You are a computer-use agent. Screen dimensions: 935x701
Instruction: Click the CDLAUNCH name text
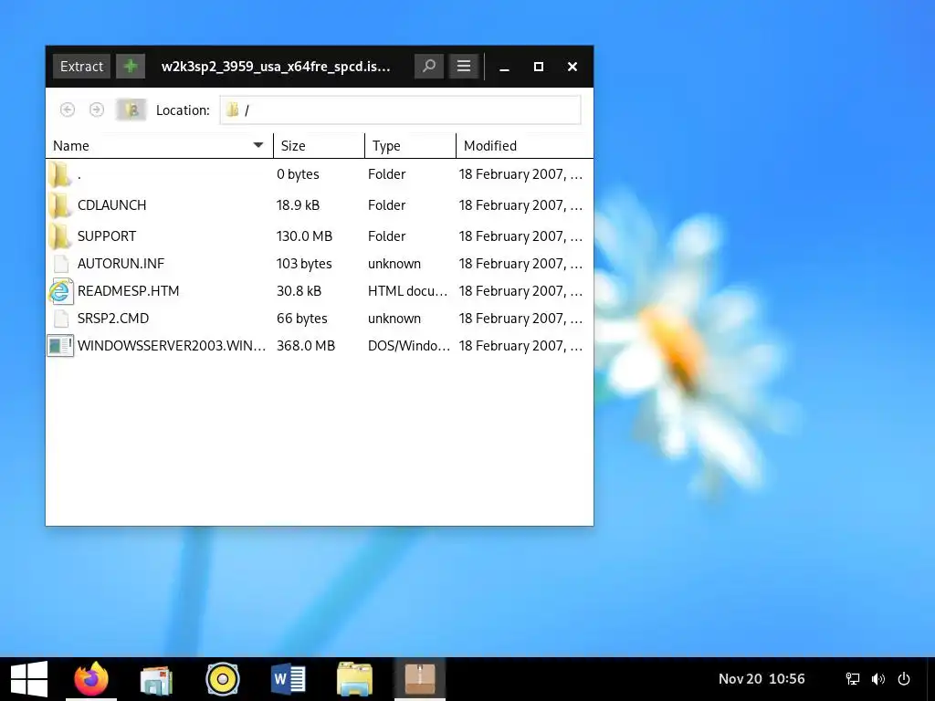111,205
